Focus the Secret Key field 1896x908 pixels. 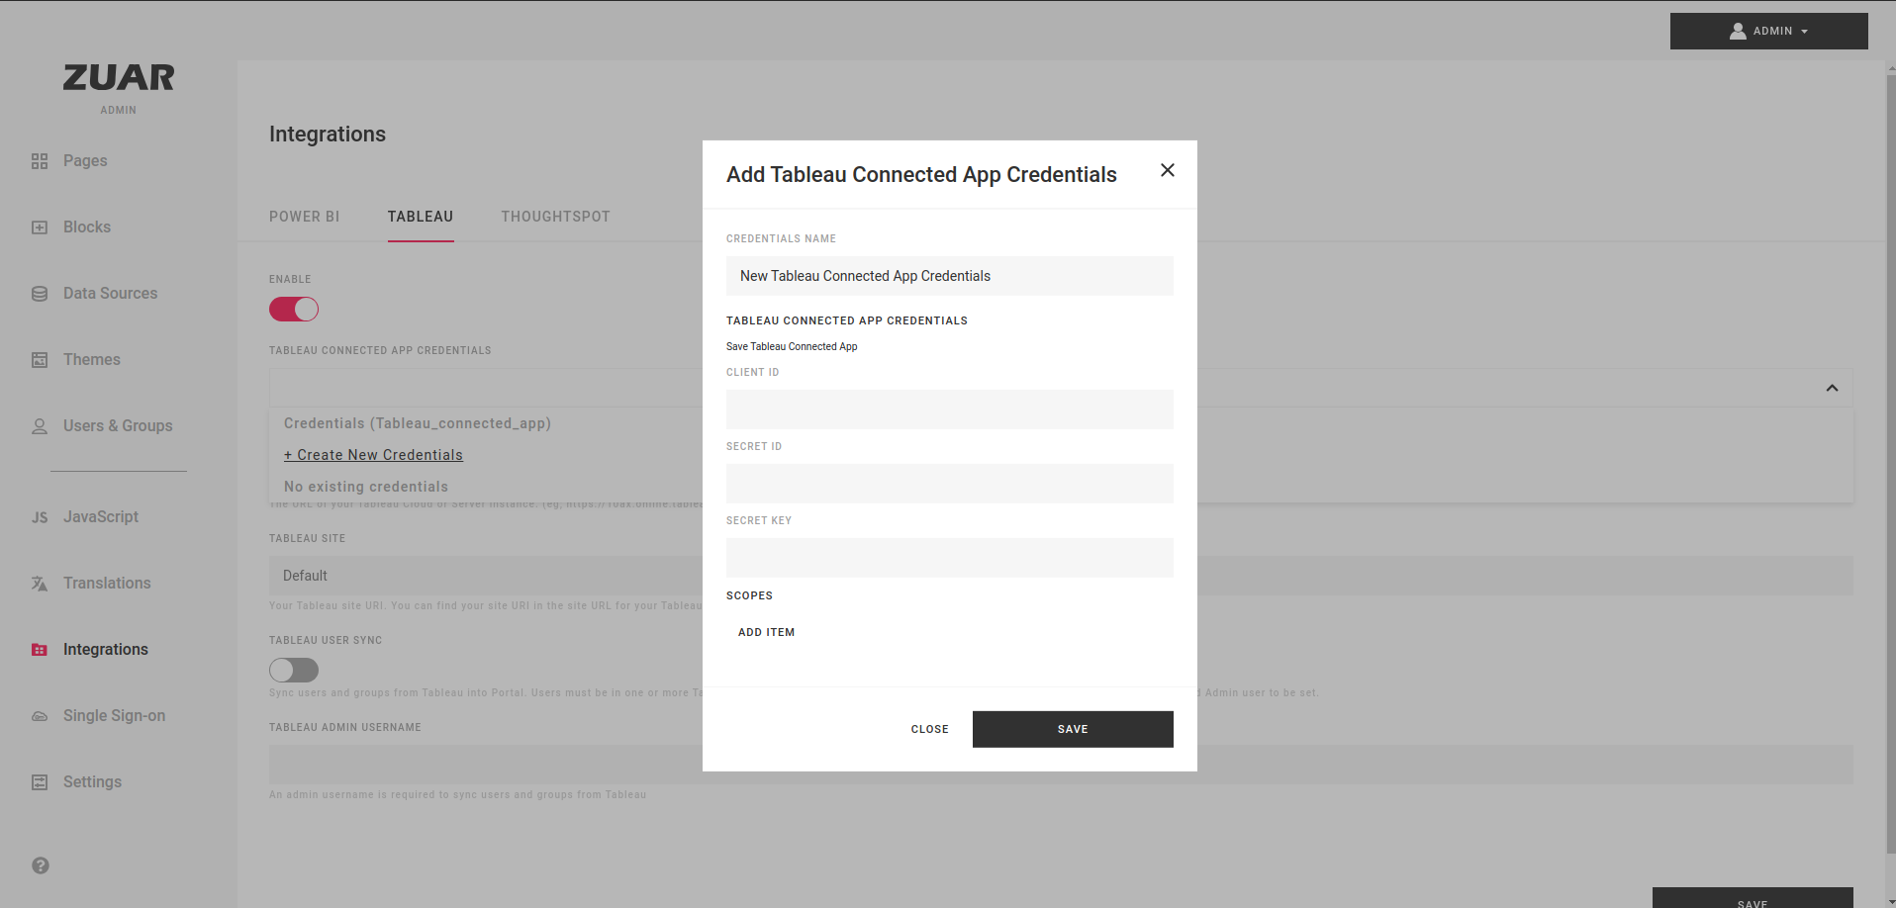(x=950, y=558)
